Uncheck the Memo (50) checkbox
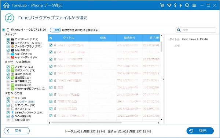 8,98
